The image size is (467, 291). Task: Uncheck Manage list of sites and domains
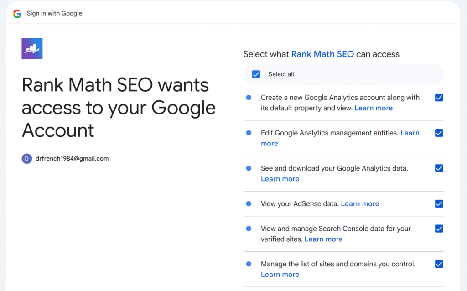point(439,264)
